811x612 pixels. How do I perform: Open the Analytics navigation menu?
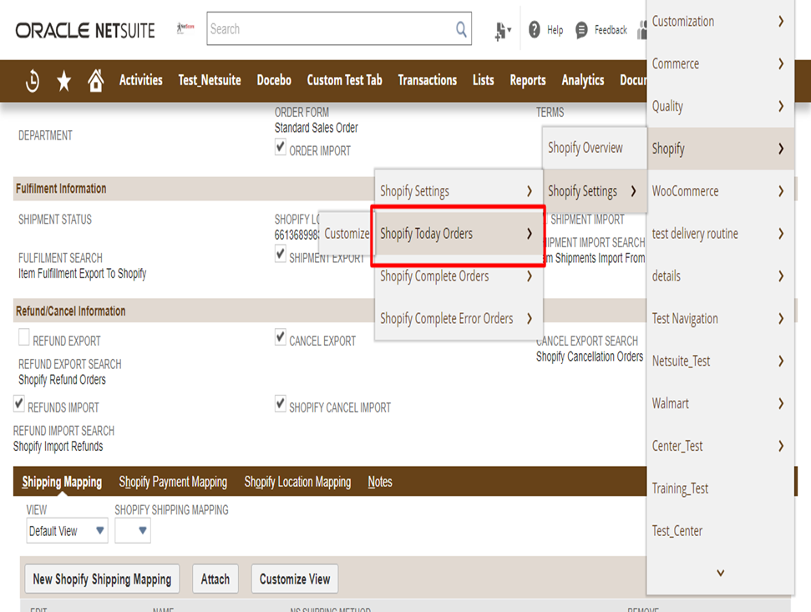click(583, 80)
